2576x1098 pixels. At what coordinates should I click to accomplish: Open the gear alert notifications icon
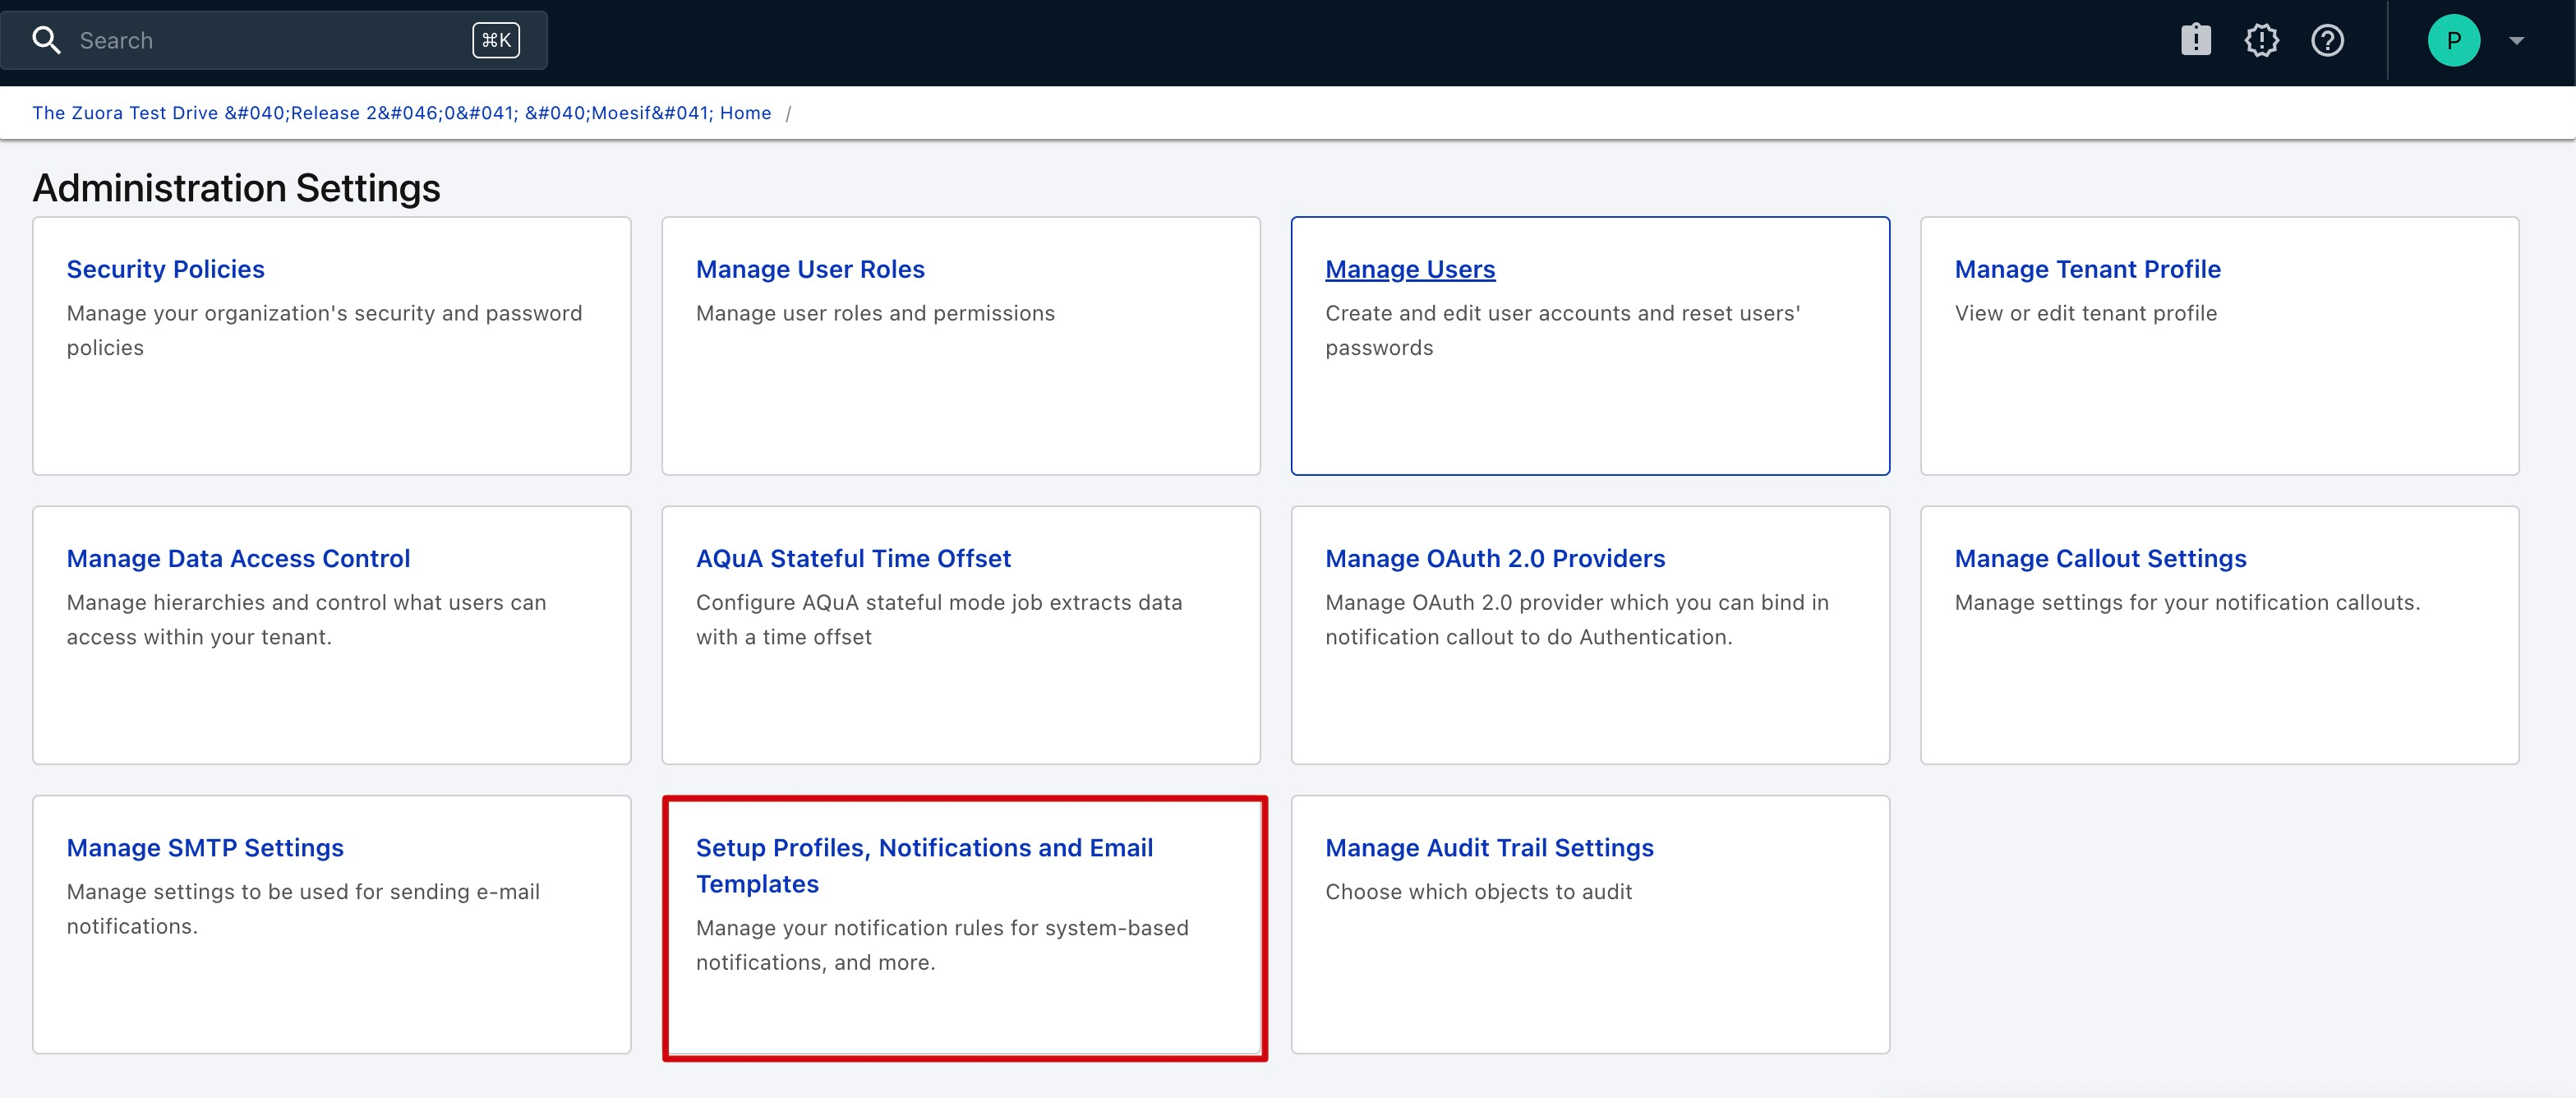[2261, 40]
